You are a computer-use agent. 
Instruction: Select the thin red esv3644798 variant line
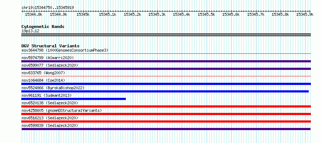[166, 54]
